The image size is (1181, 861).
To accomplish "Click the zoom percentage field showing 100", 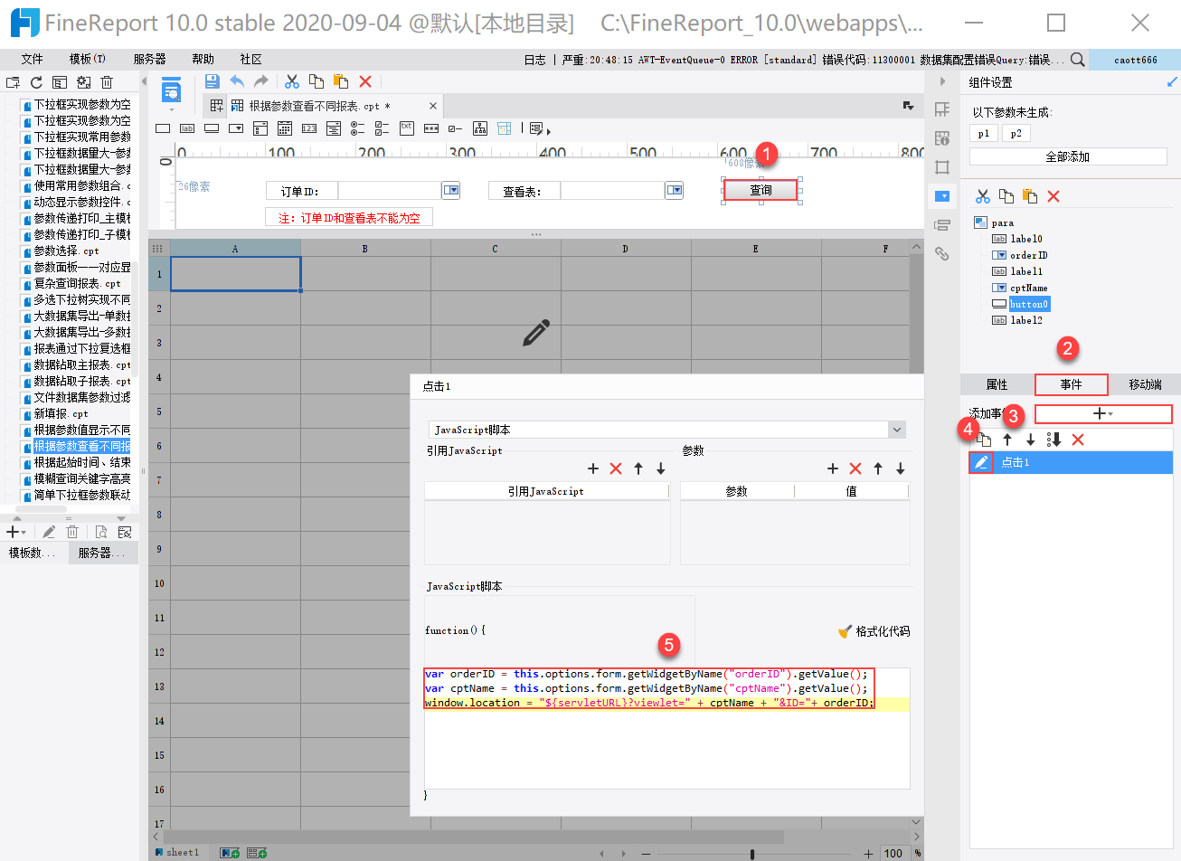I will 894,853.
